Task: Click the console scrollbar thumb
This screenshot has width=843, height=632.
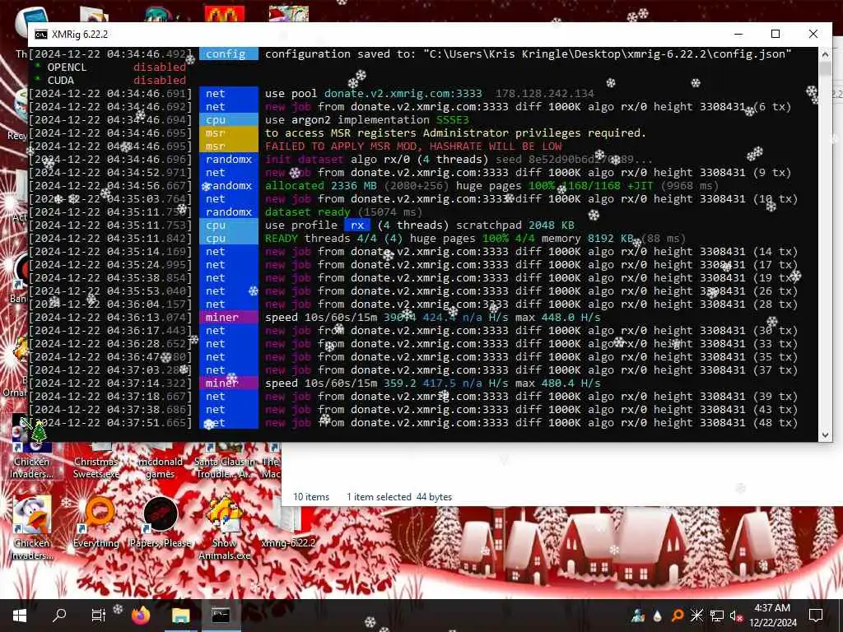Action: click(x=825, y=68)
